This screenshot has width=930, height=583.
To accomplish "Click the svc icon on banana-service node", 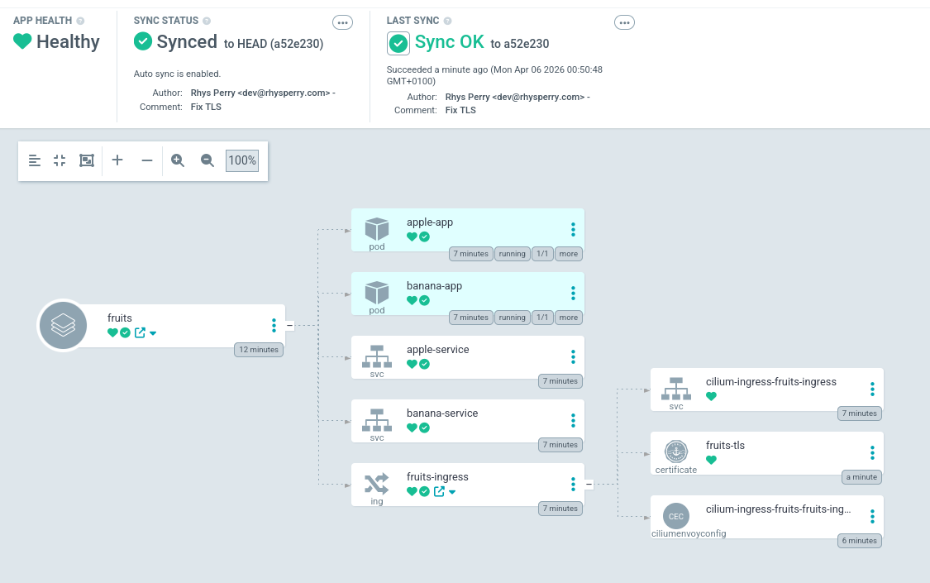I will tap(376, 419).
